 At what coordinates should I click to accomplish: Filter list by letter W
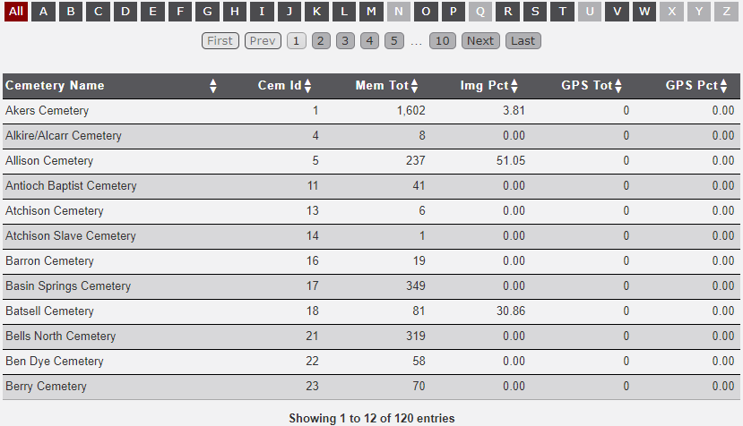[x=644, y=12]
